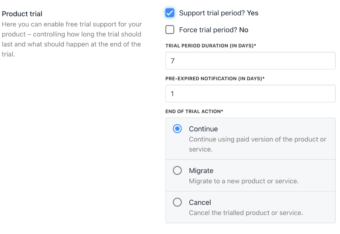Select the Migrate radio button
This screenshot has height=234, width=340.
[177, 171]
